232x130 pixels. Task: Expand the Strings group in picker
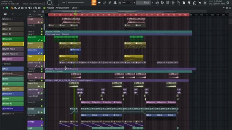click(3, 64)
